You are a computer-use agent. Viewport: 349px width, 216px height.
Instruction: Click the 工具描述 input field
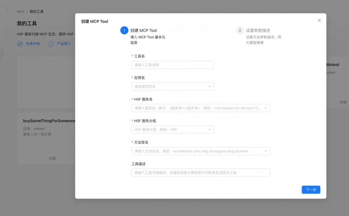(200, 172)
